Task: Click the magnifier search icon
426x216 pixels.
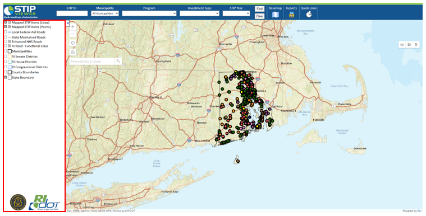Action: pos(118,62)
